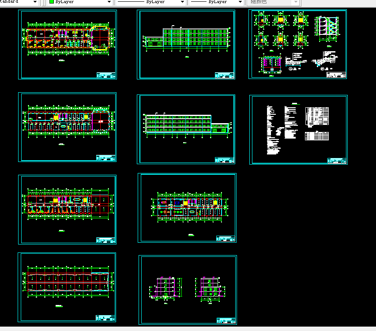
Task: Click the large door-window schedule table in notes sheet
Action: pos(317,117)
